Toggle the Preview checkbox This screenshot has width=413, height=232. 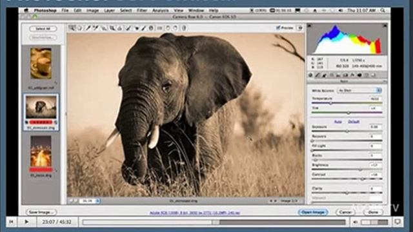click(x=278, y=28)
